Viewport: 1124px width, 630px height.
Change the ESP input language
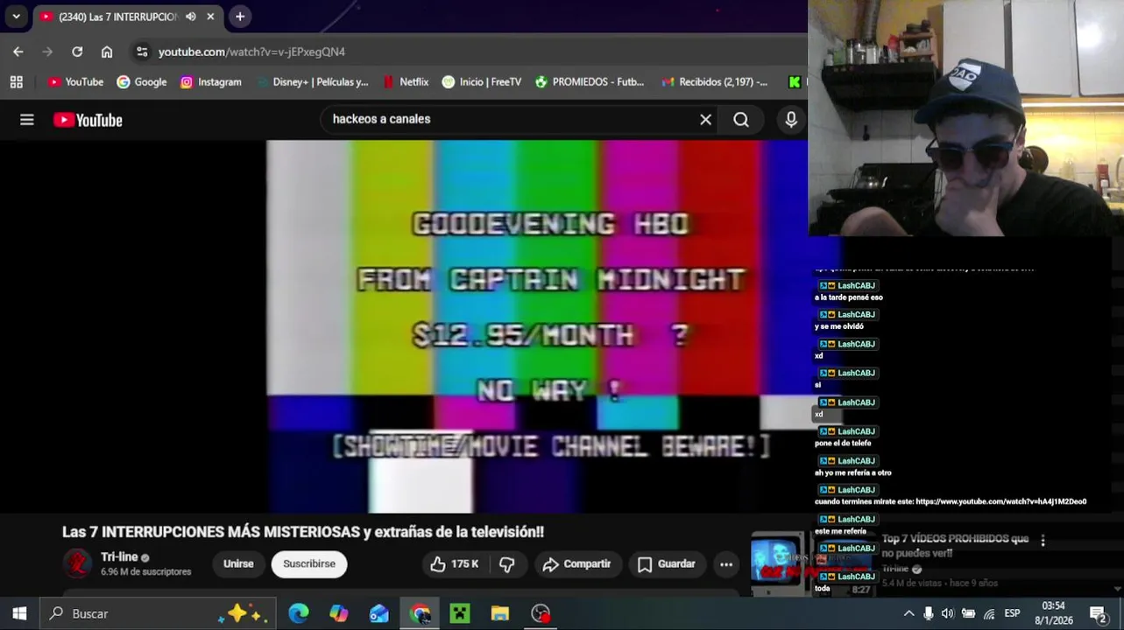pyautogui.click(x=1012, y=613)
